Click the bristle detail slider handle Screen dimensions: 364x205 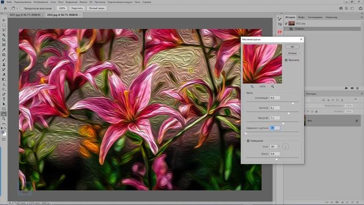(x=246, y=133)
